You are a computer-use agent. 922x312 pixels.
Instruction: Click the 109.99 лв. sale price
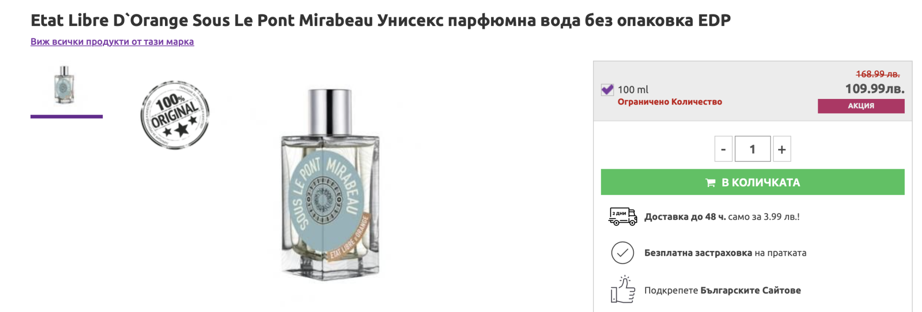click(x=875, y=89)
